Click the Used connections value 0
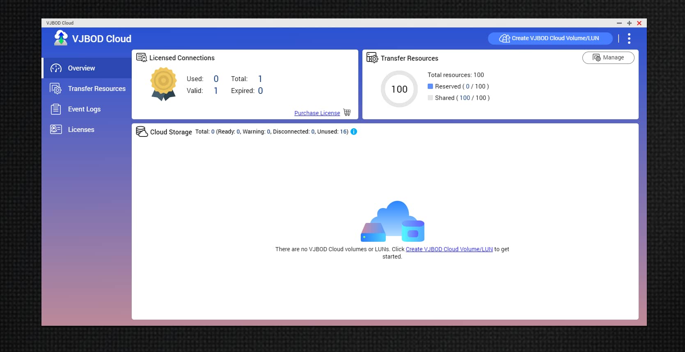685x352 pixels. pyautogui.click(x=216, y=79)
